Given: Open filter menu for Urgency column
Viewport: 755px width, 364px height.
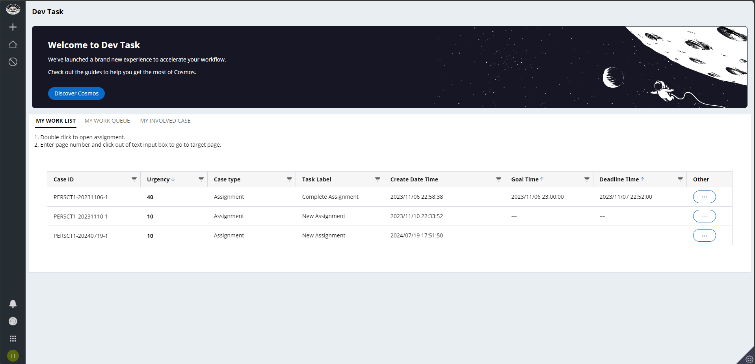Looking at the screenshot, I should (x=201, y=179).
